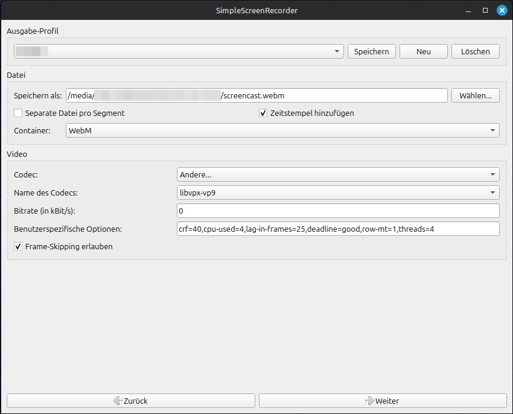Open the Name des Codecs dropdown

point(338,193)
